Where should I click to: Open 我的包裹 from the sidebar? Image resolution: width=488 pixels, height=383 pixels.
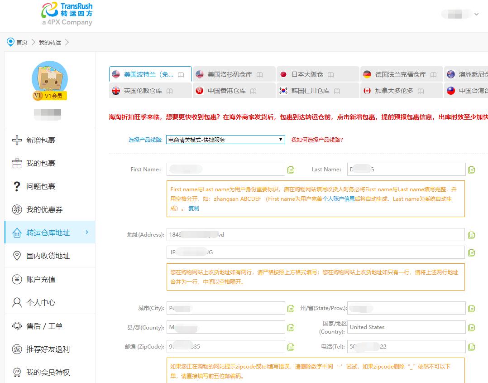tap(40, 163)
